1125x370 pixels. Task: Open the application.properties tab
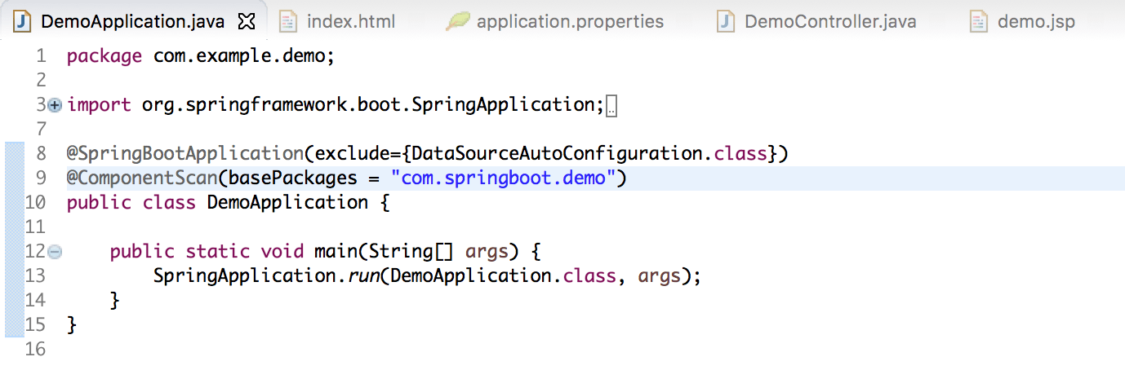[x=569, y=21]
